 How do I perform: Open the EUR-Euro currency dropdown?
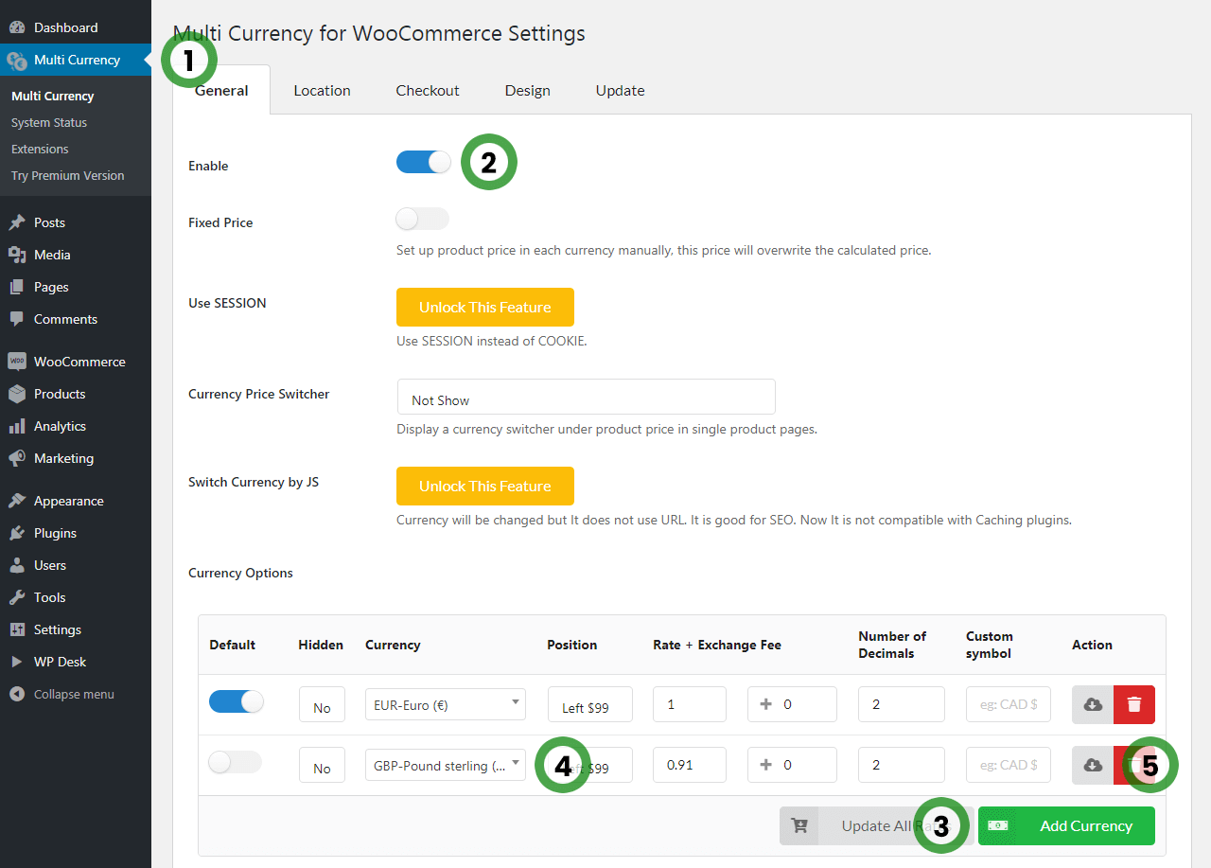pyautogui.click(x=446, y=704)
